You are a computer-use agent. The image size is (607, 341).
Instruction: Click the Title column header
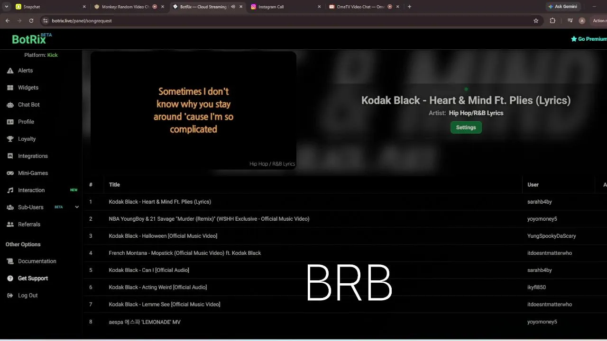click(114, 185)
